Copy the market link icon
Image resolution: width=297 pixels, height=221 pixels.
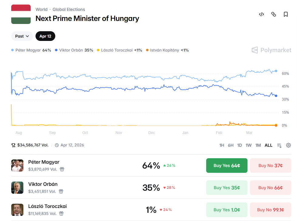(273, 14)
